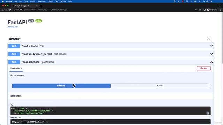This screenshot has height=125, width=223.
Task: Click the page vertical scrollbar
Action: coord(222,38)
